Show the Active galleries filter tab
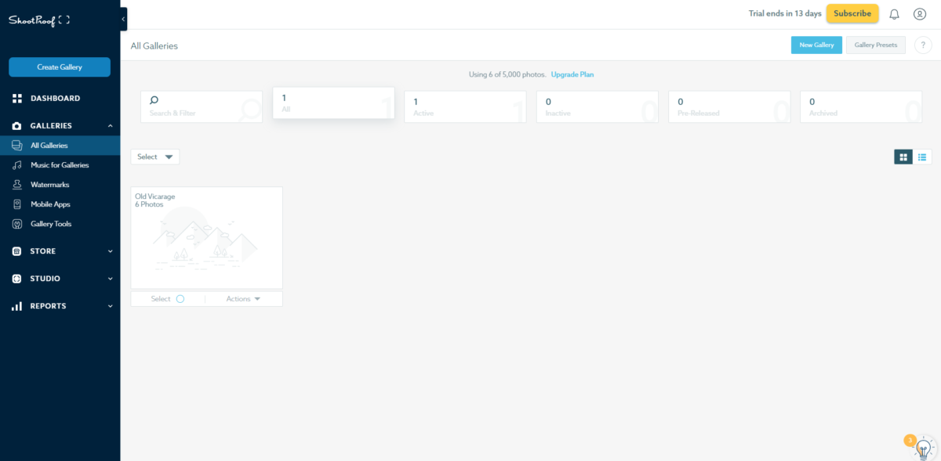The width and height of the screenshot is (941, 461). pos(465,106)
